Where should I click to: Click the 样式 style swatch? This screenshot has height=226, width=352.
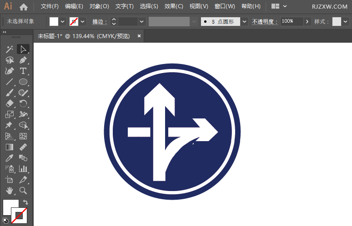(337, 22)
